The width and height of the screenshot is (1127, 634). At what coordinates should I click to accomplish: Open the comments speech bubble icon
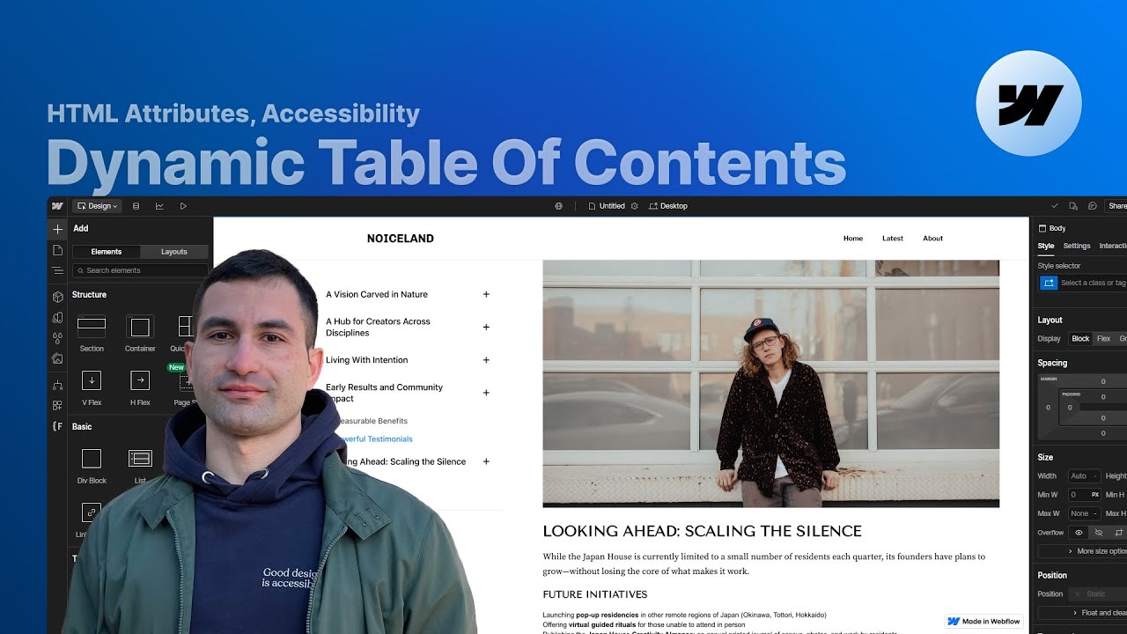tap(1093, 206)
